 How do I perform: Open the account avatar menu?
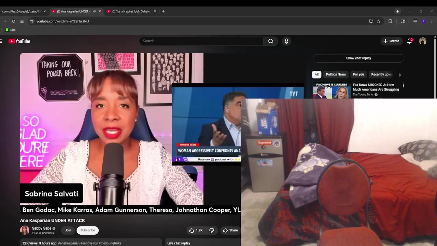coord(423,41)
